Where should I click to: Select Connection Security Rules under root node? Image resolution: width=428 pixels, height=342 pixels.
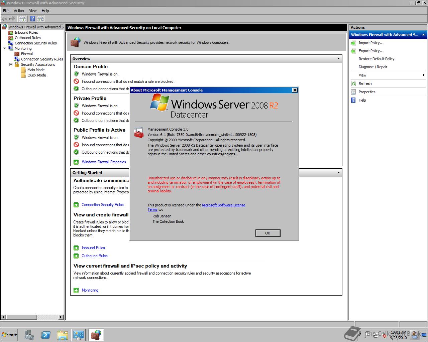35,43
